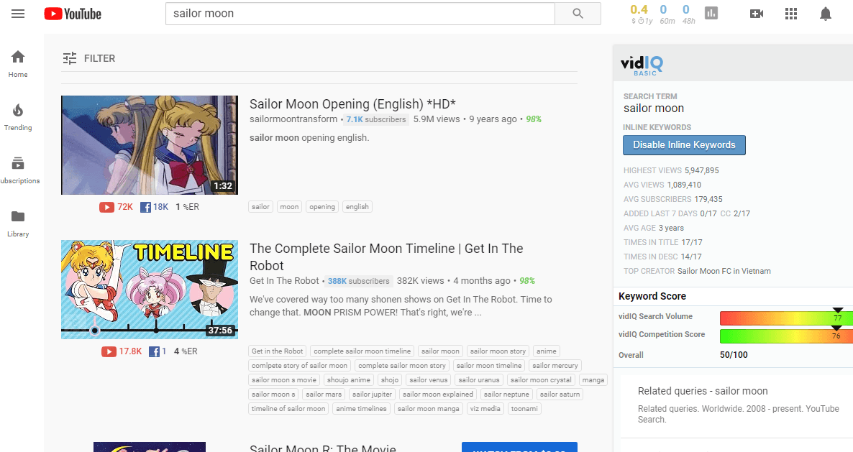The width and height of the screenshot is (853, 452).
Task: Open the notifications bell
Action: pos(825,14)
